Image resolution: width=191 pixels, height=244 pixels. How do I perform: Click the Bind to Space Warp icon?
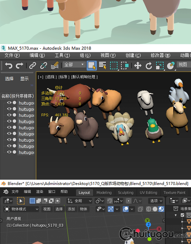[x=55, y=66]
